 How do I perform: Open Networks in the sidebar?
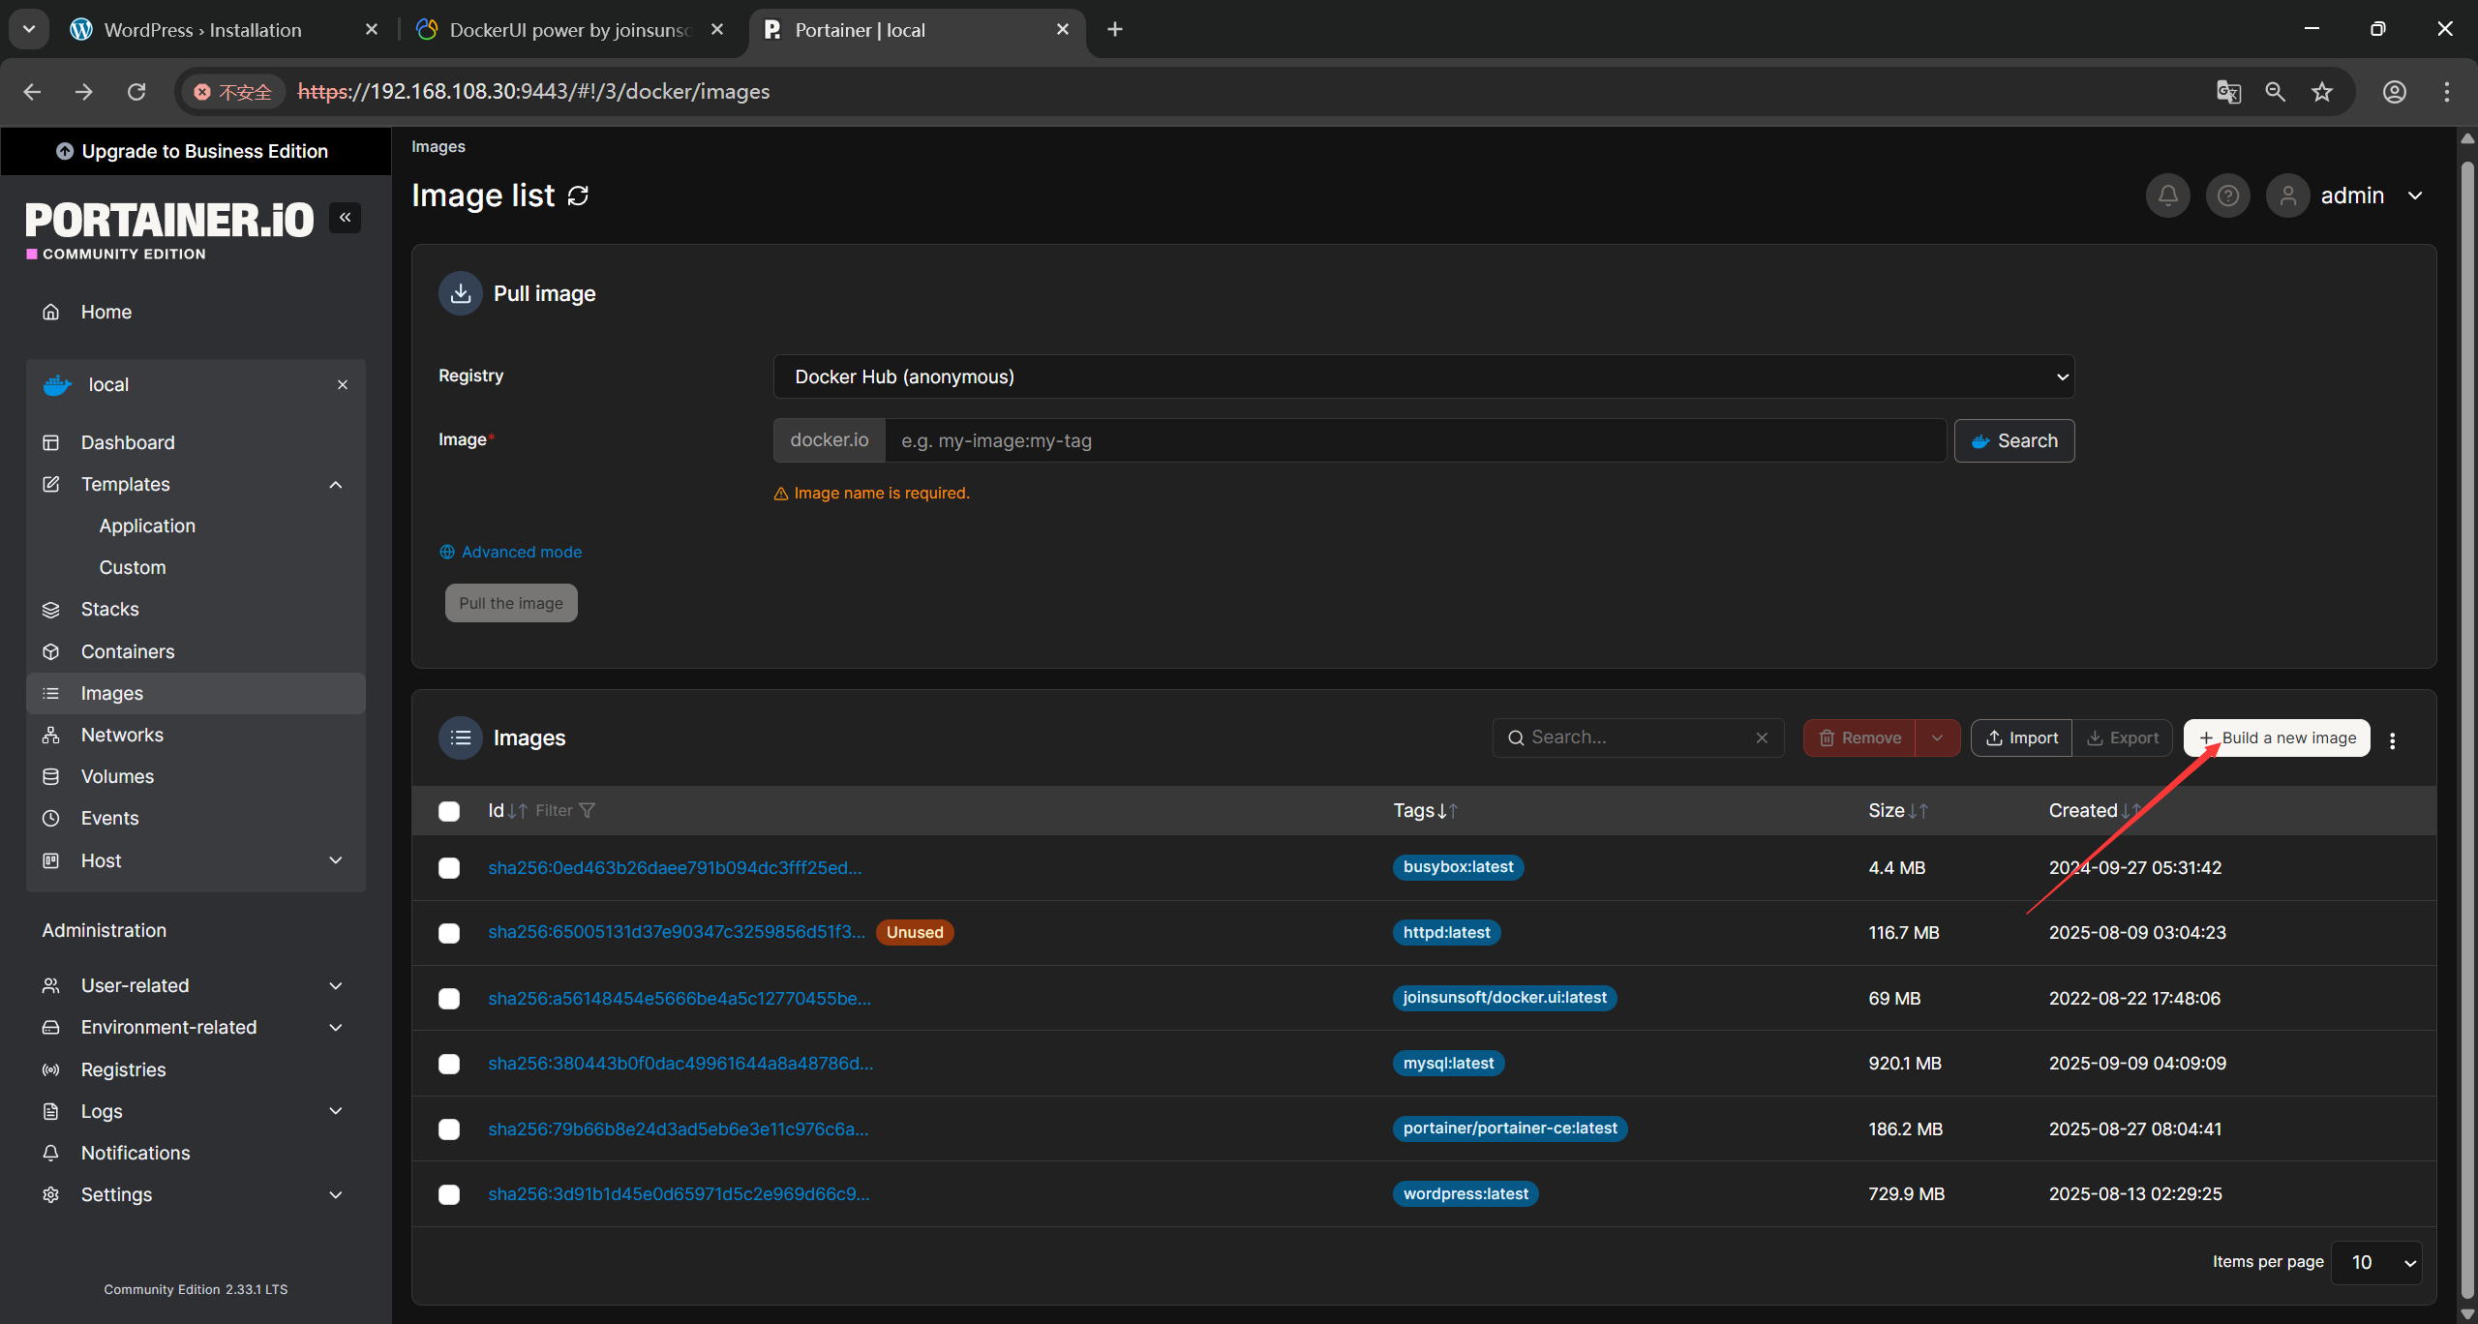click(x=196, y=735)
